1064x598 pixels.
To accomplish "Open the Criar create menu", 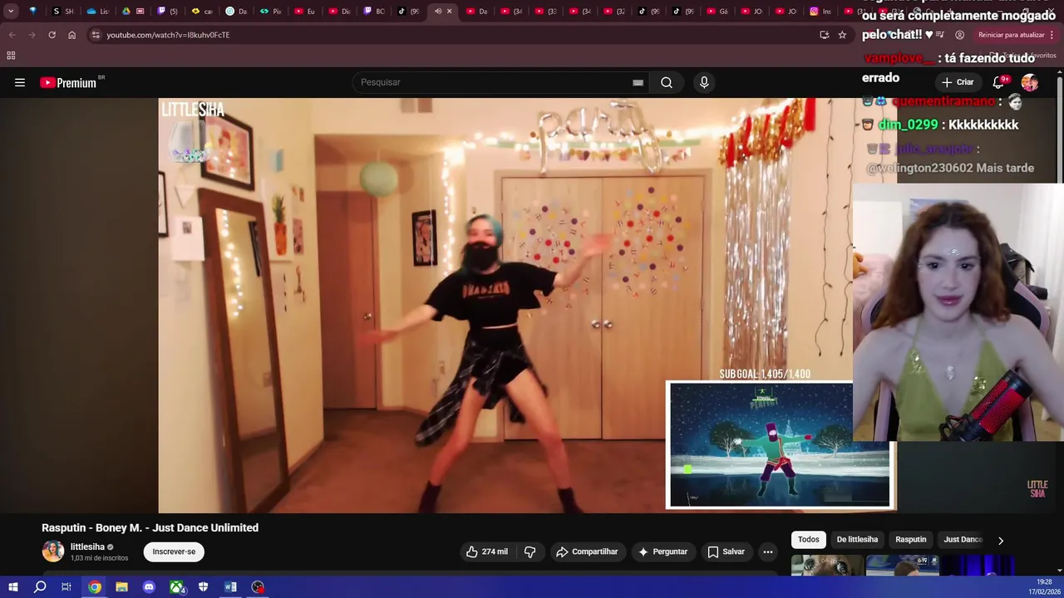I will click(957, 82).
